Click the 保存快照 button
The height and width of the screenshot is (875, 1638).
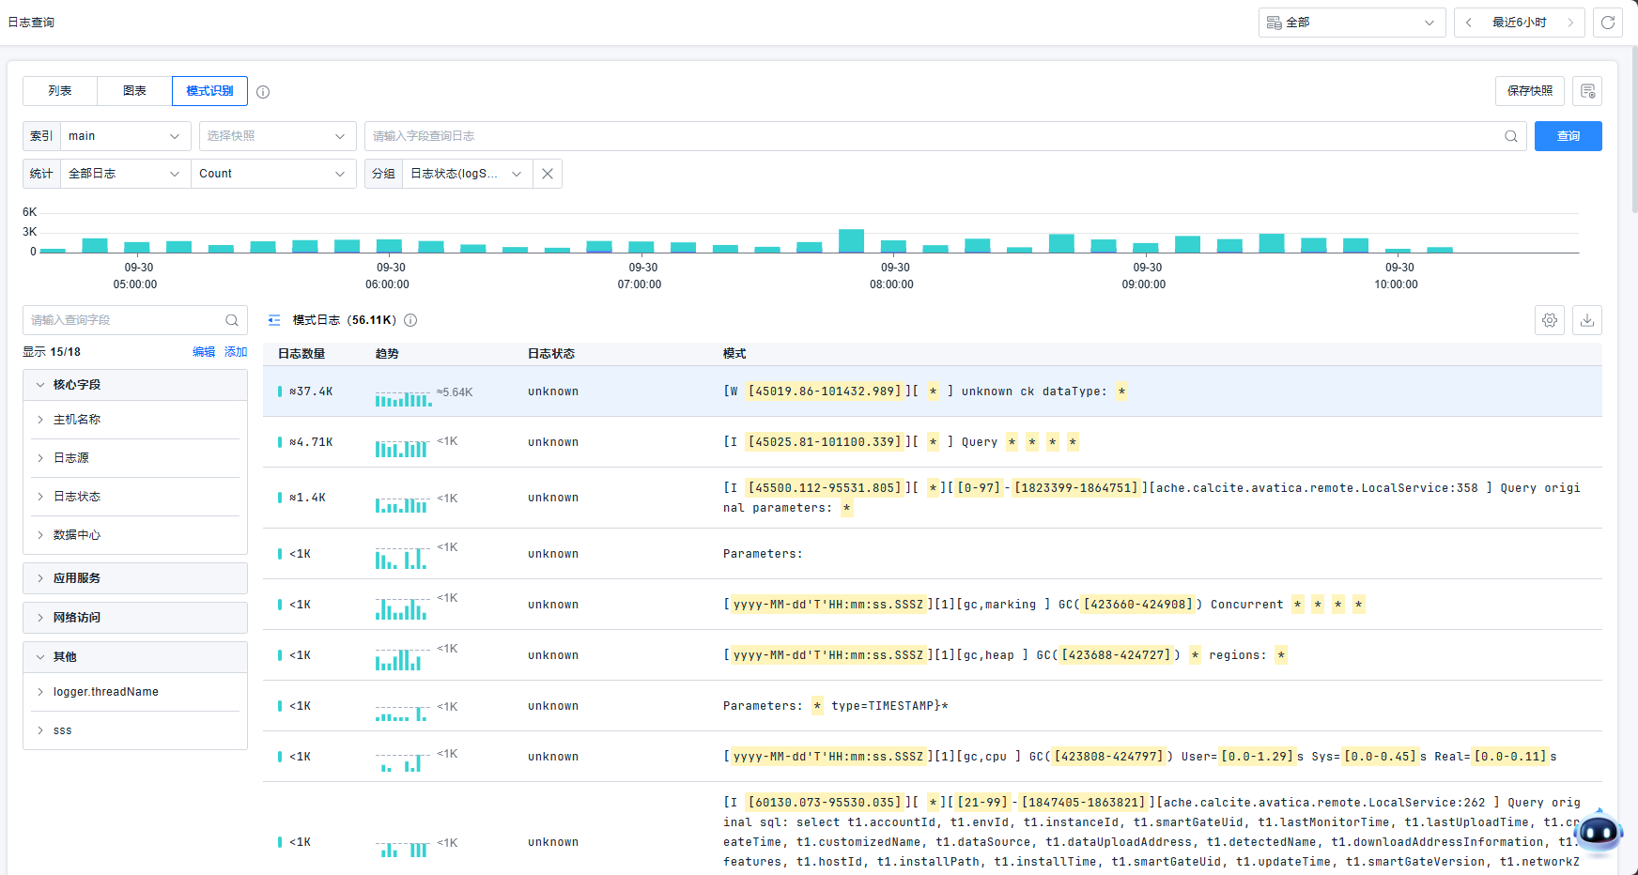pos(1529,91)
